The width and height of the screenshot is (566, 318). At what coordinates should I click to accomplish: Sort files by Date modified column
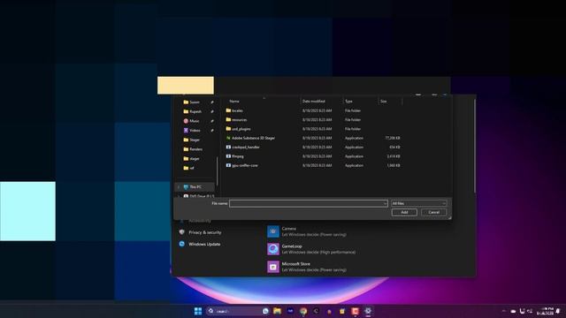[314, 102]
